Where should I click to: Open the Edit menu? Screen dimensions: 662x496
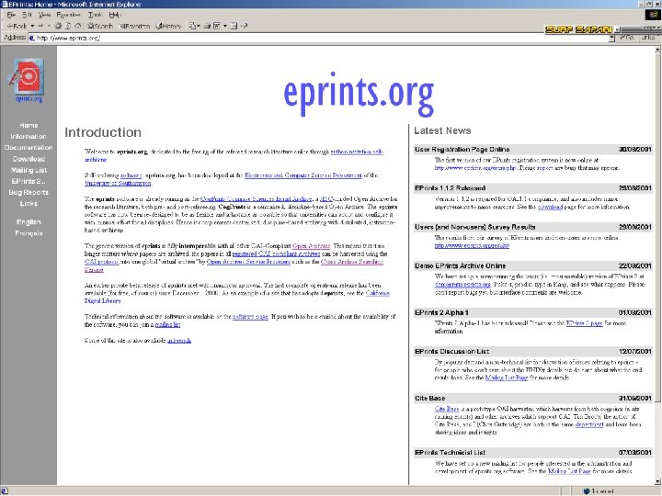click(27, 15)
